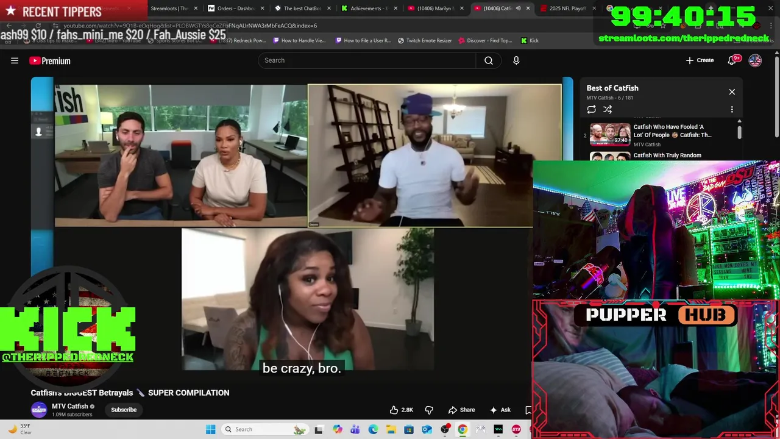
Task: Open the 'How to File a User R...' bookmark
Action: (x=363, y=40)
